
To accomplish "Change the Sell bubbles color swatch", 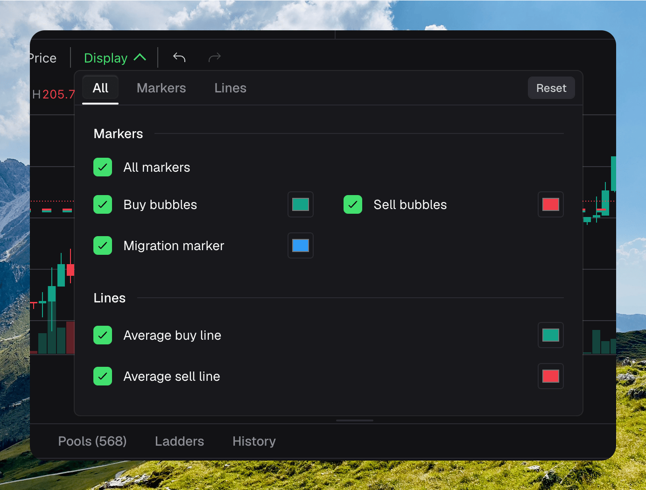I will (x=551, y=204).
